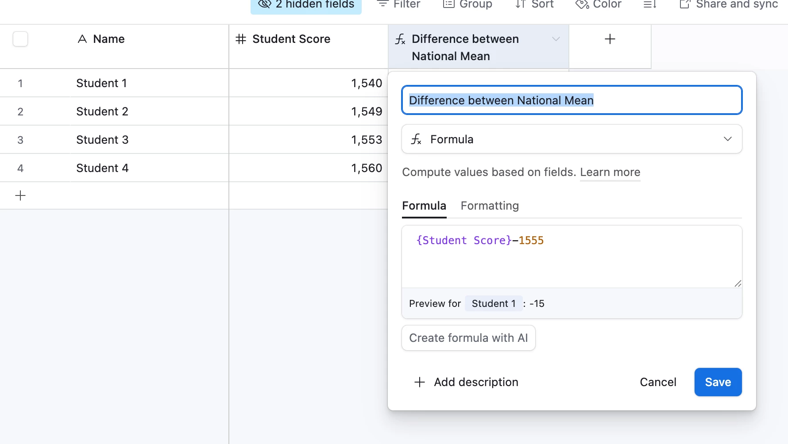Open the Color paint bucket icon

tap(582, 4)
